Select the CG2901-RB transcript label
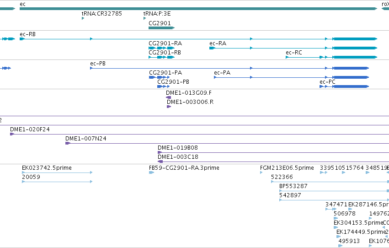389x248 pixels. coord(165,53)
